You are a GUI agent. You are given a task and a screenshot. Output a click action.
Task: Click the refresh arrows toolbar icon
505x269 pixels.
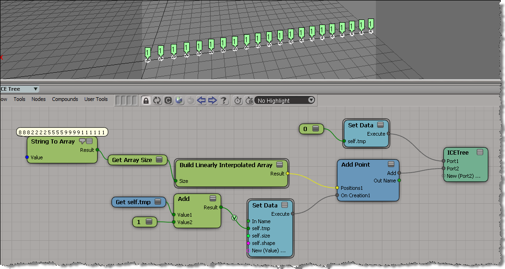click(x=157, y=100)
